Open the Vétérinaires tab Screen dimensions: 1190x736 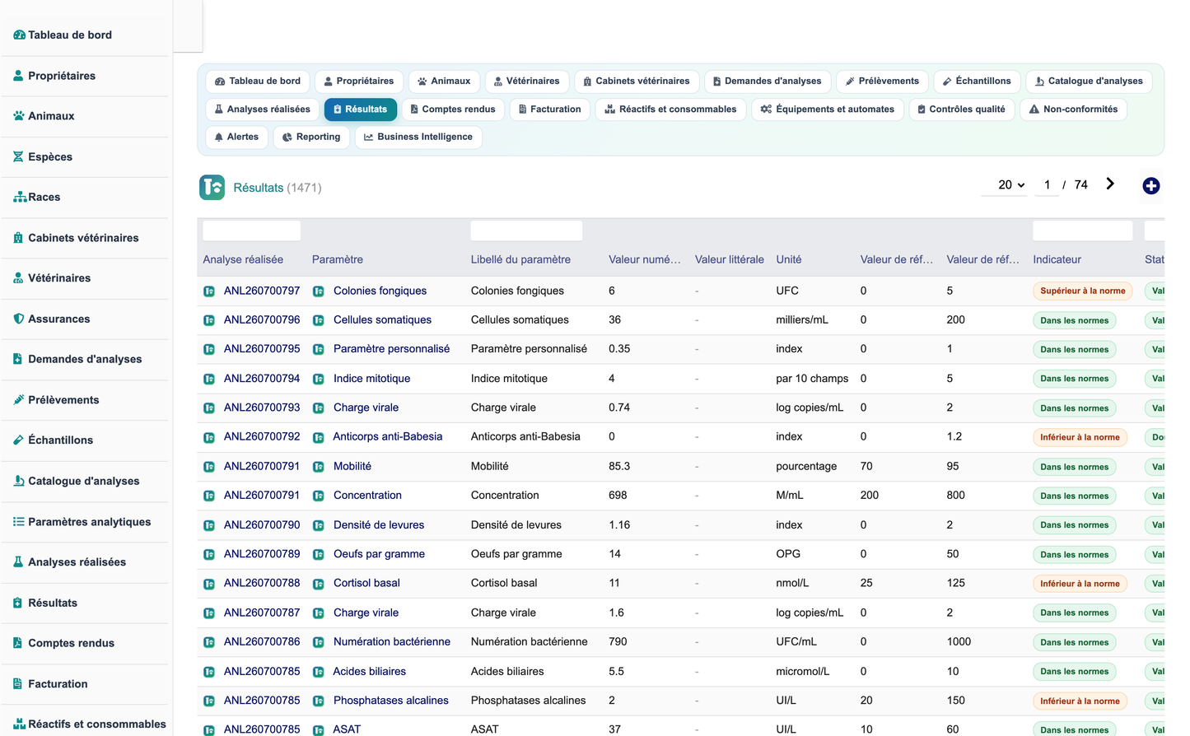click(x=526, y=82)
